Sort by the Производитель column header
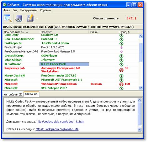Image resolution: width=148 pixels, height=142 pixels. pyautogui.click(x=21, y=32)
